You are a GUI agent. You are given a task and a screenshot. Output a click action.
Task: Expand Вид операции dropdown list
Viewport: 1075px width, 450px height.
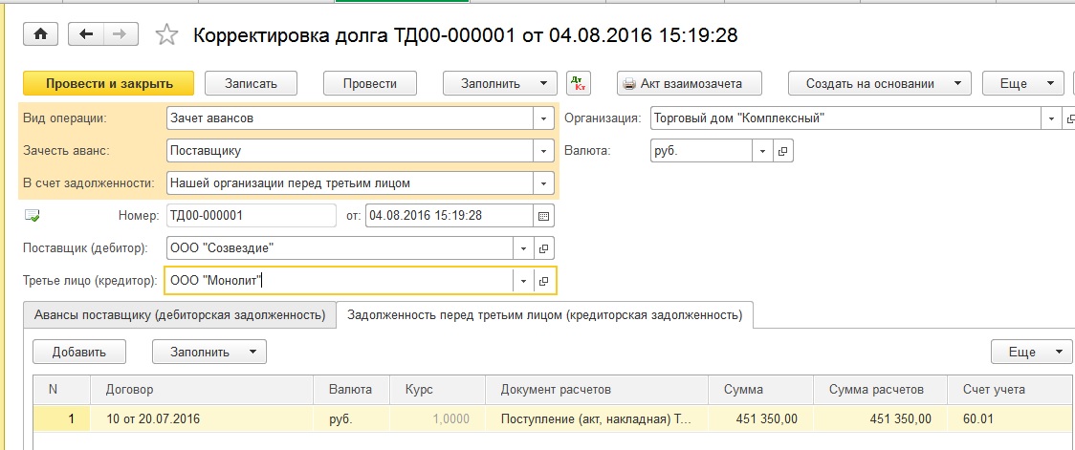point(543,118)
